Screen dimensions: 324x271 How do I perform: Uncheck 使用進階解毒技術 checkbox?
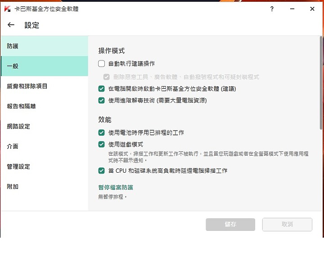[101, 101]
